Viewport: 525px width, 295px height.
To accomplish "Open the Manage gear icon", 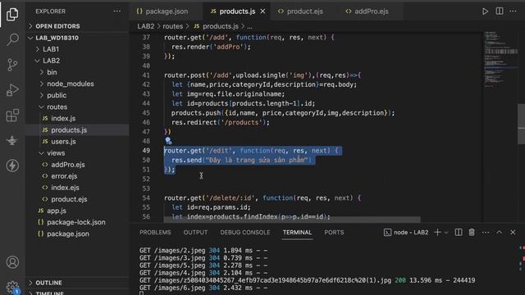I will tap(12, 287).
